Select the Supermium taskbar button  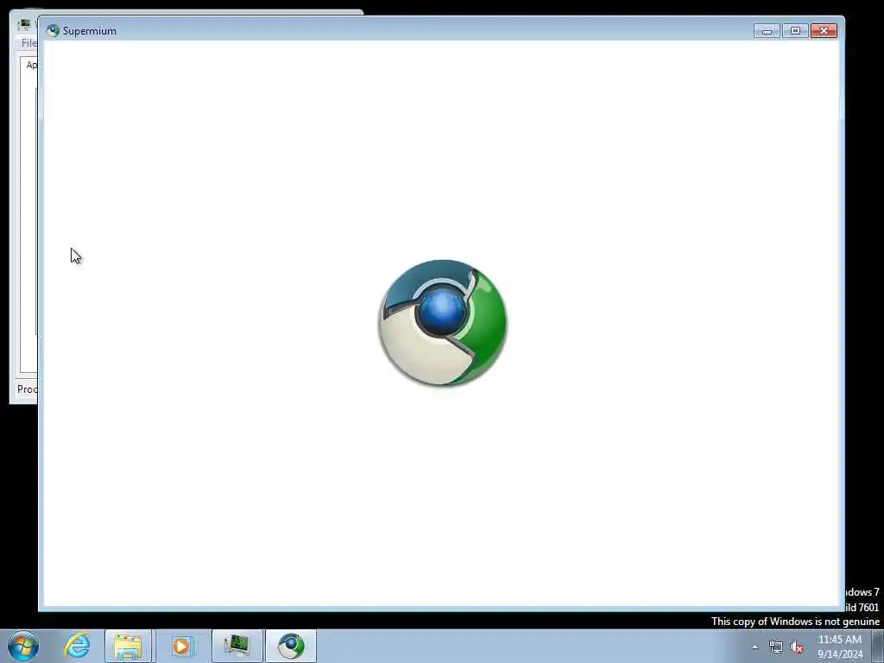click(x=291, y=646)
